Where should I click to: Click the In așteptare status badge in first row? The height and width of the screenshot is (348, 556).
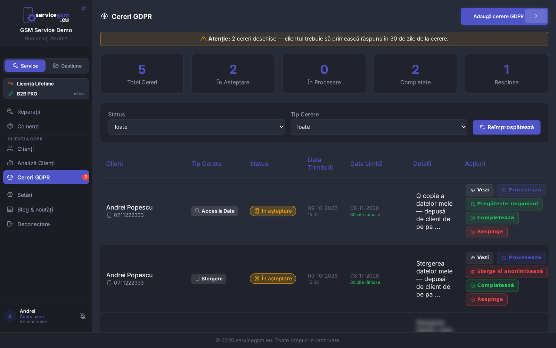273,211
